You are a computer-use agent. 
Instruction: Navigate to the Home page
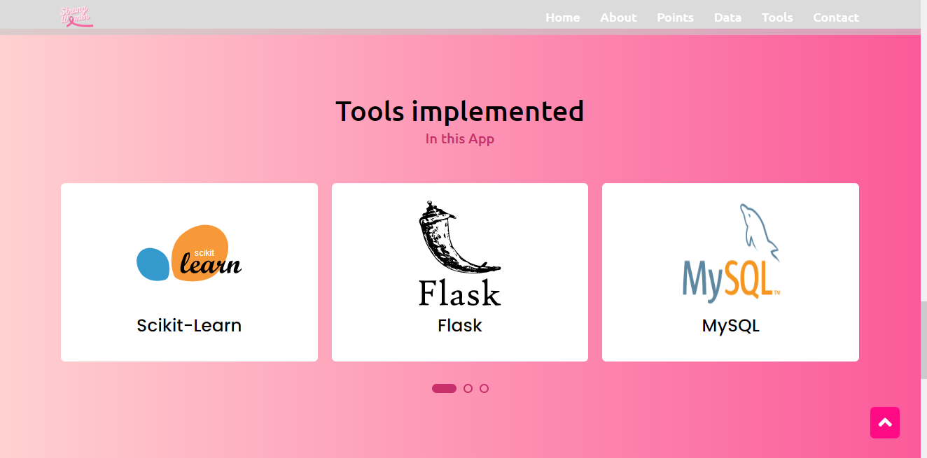tap(562, 17)
